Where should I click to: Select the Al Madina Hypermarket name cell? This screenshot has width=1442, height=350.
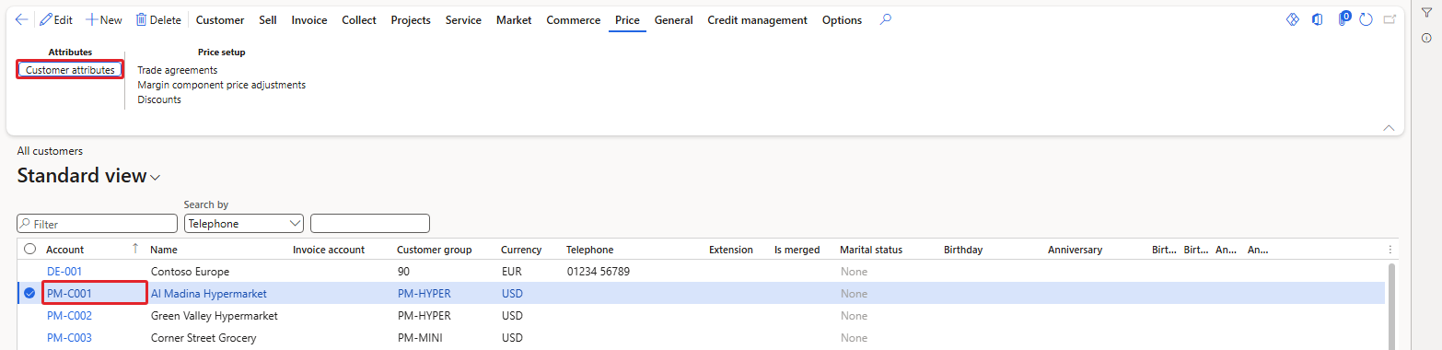tap(208, 293)
